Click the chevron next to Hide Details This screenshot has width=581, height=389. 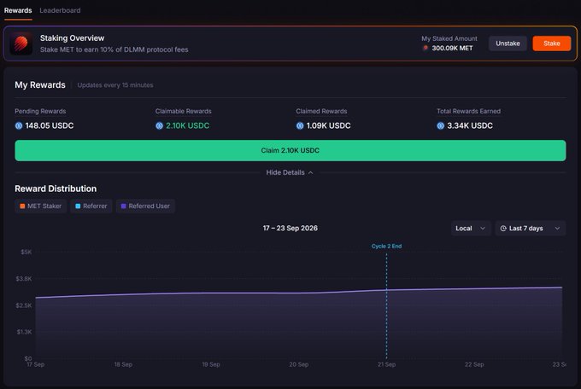tap(310, 173)
